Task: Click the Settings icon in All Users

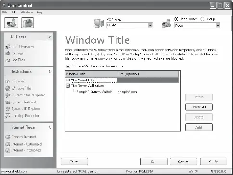Action: coord(8,53)
